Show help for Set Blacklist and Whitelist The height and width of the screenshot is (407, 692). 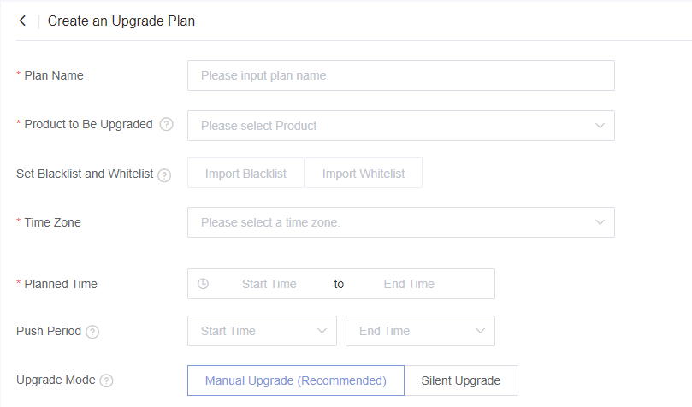[x=164, y=175]
